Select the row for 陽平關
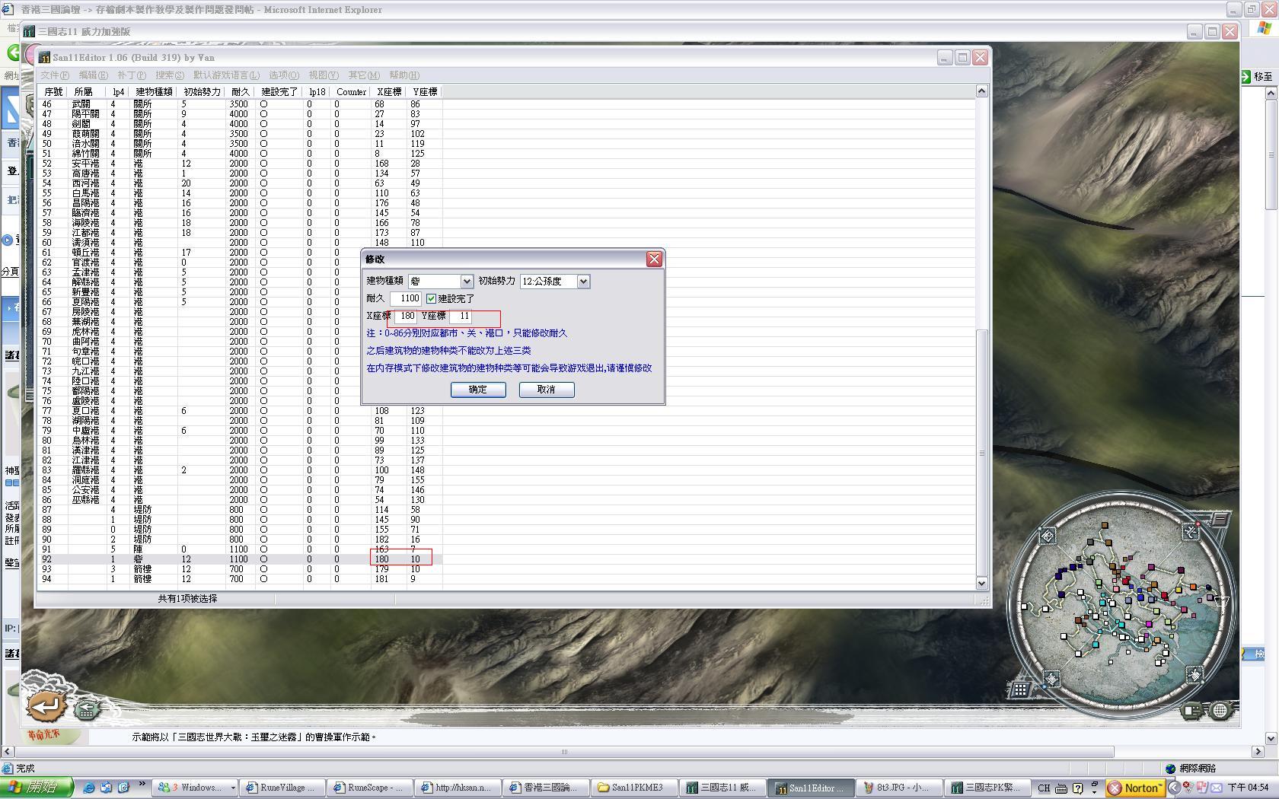This screenshot has width=1279, height=799. (x=241, y=114)
